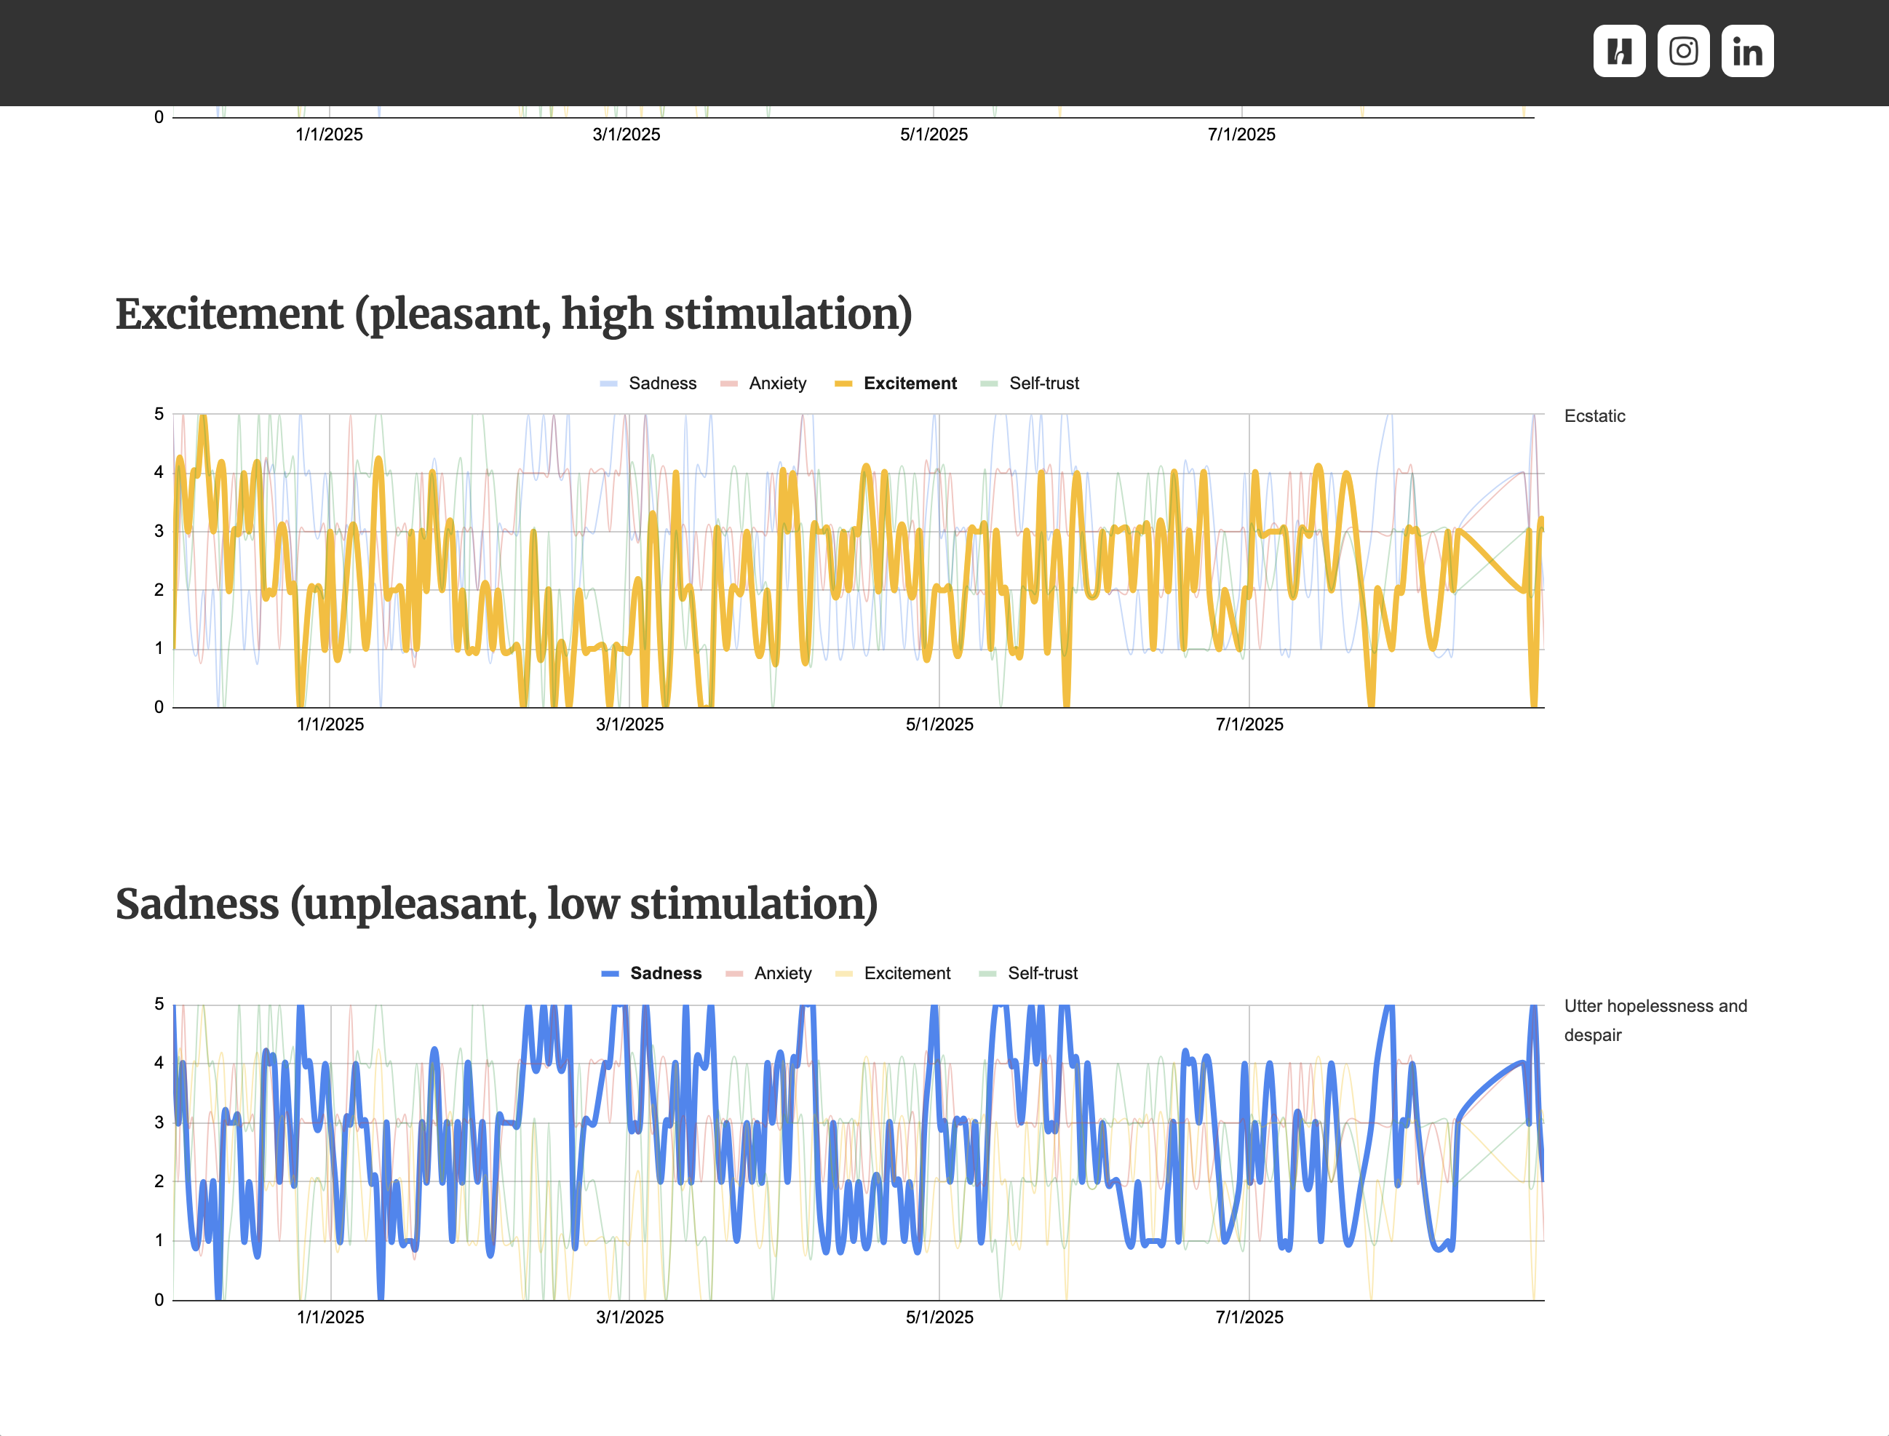The width and height of the screenshot is (1889, 1436).
Task: Click the Excitement (pleasant, high stimulation) heading
Action: coord(514,314)
